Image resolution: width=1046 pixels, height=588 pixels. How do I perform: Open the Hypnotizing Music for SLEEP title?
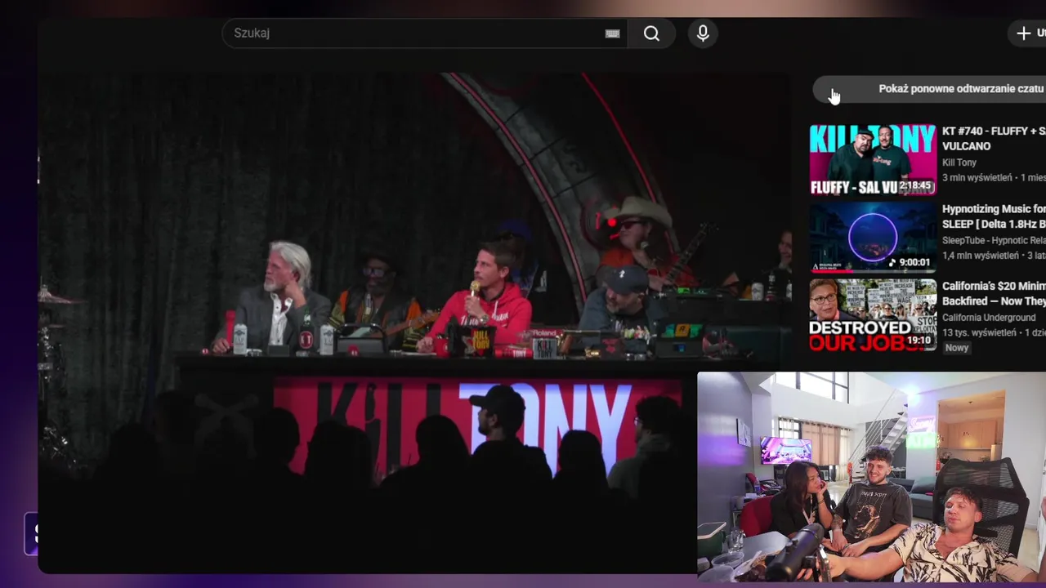point(994,216)
